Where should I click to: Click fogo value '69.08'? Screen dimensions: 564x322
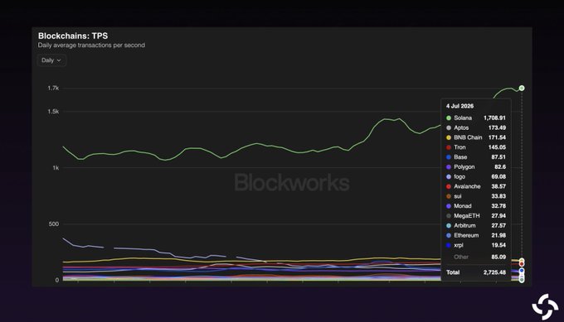click(498, 176)
